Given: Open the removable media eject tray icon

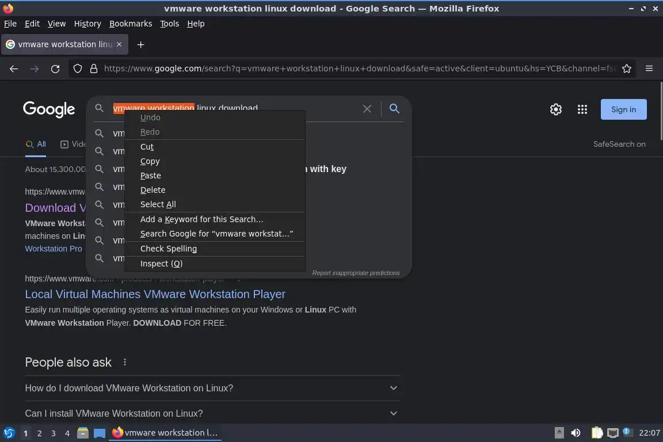Looking at the screenshot, I should pyautogui.click(x=559, y=433).
